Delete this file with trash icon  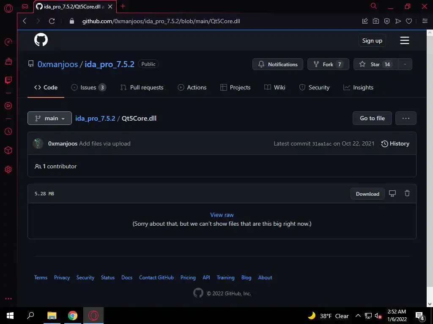point(407,193)
